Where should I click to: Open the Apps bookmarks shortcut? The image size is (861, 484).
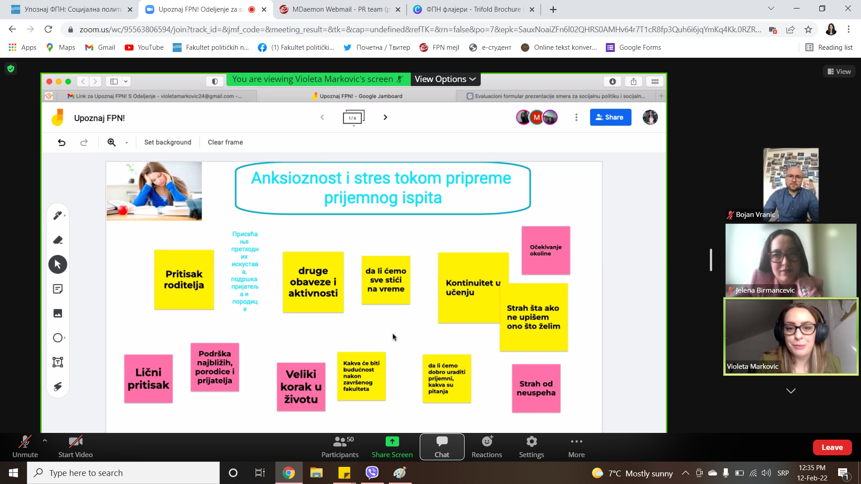click(x=22, y=48)
